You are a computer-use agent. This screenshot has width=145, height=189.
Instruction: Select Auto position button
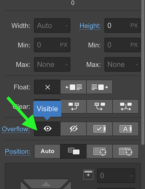pos(47,151)
